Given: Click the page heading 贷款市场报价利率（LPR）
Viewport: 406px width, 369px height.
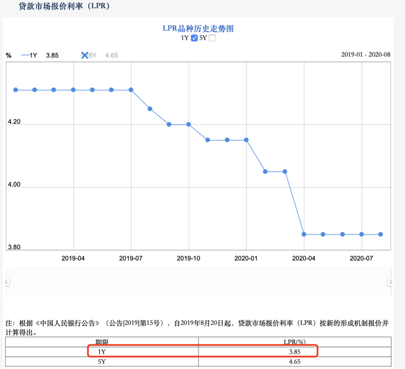Looking at the screenshot, I should tap(64, 6).
